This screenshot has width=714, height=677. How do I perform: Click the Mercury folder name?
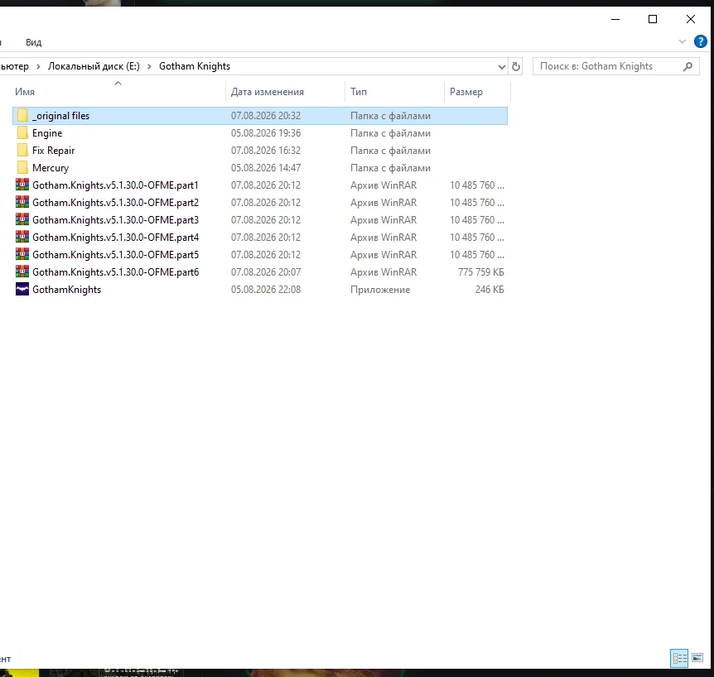[51, 168]
